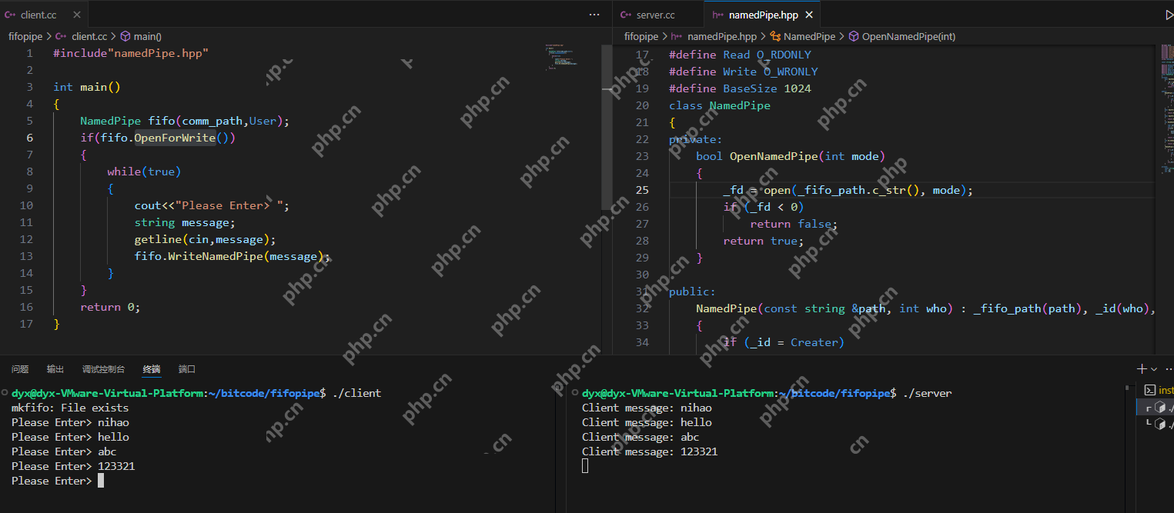
Task: Click the main() symbol icon in left breadcrumb
Action: [125, 36]
